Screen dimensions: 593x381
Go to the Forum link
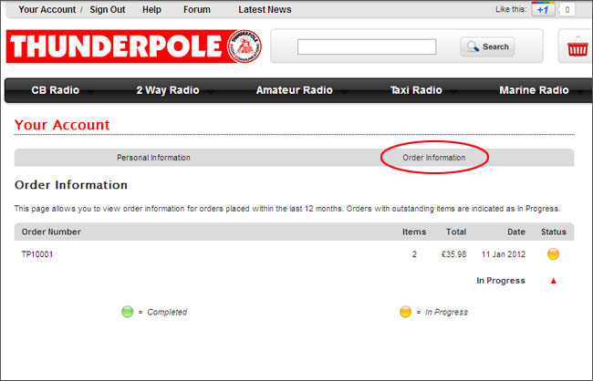tap(197, 9)
